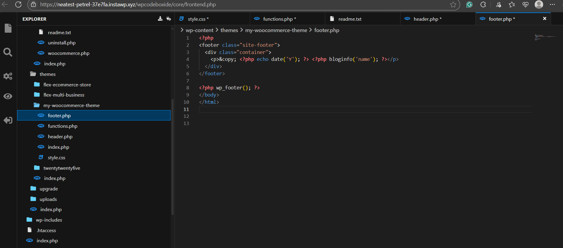Click the browser address bar URL
The width and height of the screenshot is (563, 248).
[128, 4]
